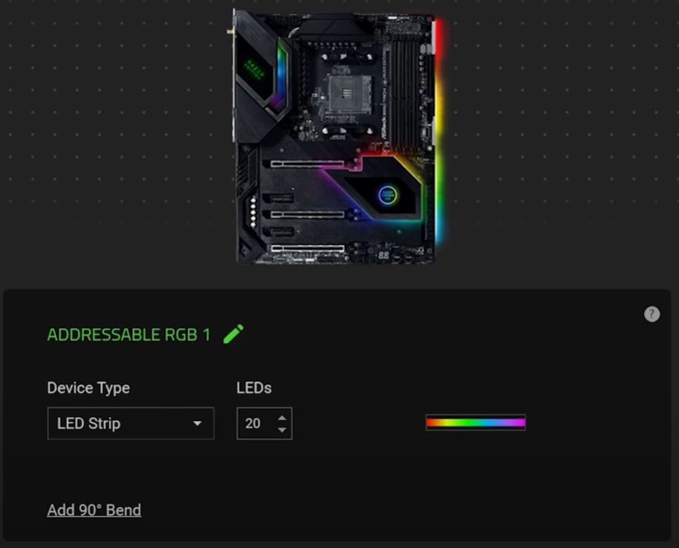Click the circular glowing logo on chipset heatsink
This screenshot has width=679, height=548.
(x=387, y=195)
